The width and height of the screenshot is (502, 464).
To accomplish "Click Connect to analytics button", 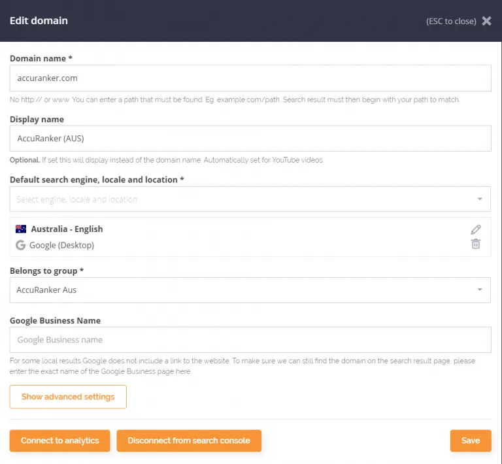I will [60, 440].
